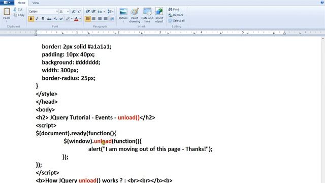325x183 pixels.
Task: Click the Calibri font family field
Action: [42, 11]
